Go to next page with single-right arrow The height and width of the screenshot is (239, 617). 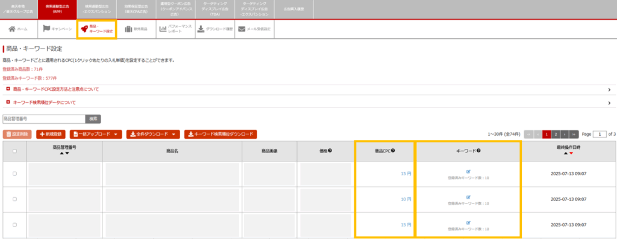point(565,135)
